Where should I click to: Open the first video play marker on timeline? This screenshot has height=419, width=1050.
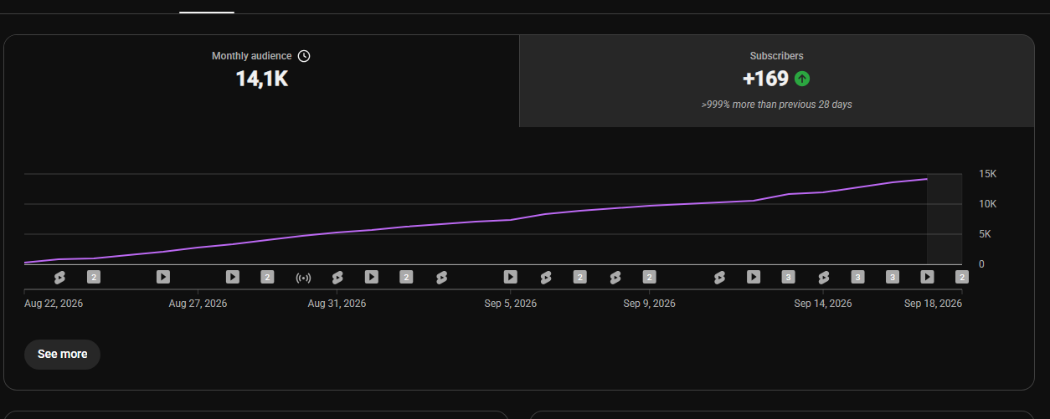point(163,277)
